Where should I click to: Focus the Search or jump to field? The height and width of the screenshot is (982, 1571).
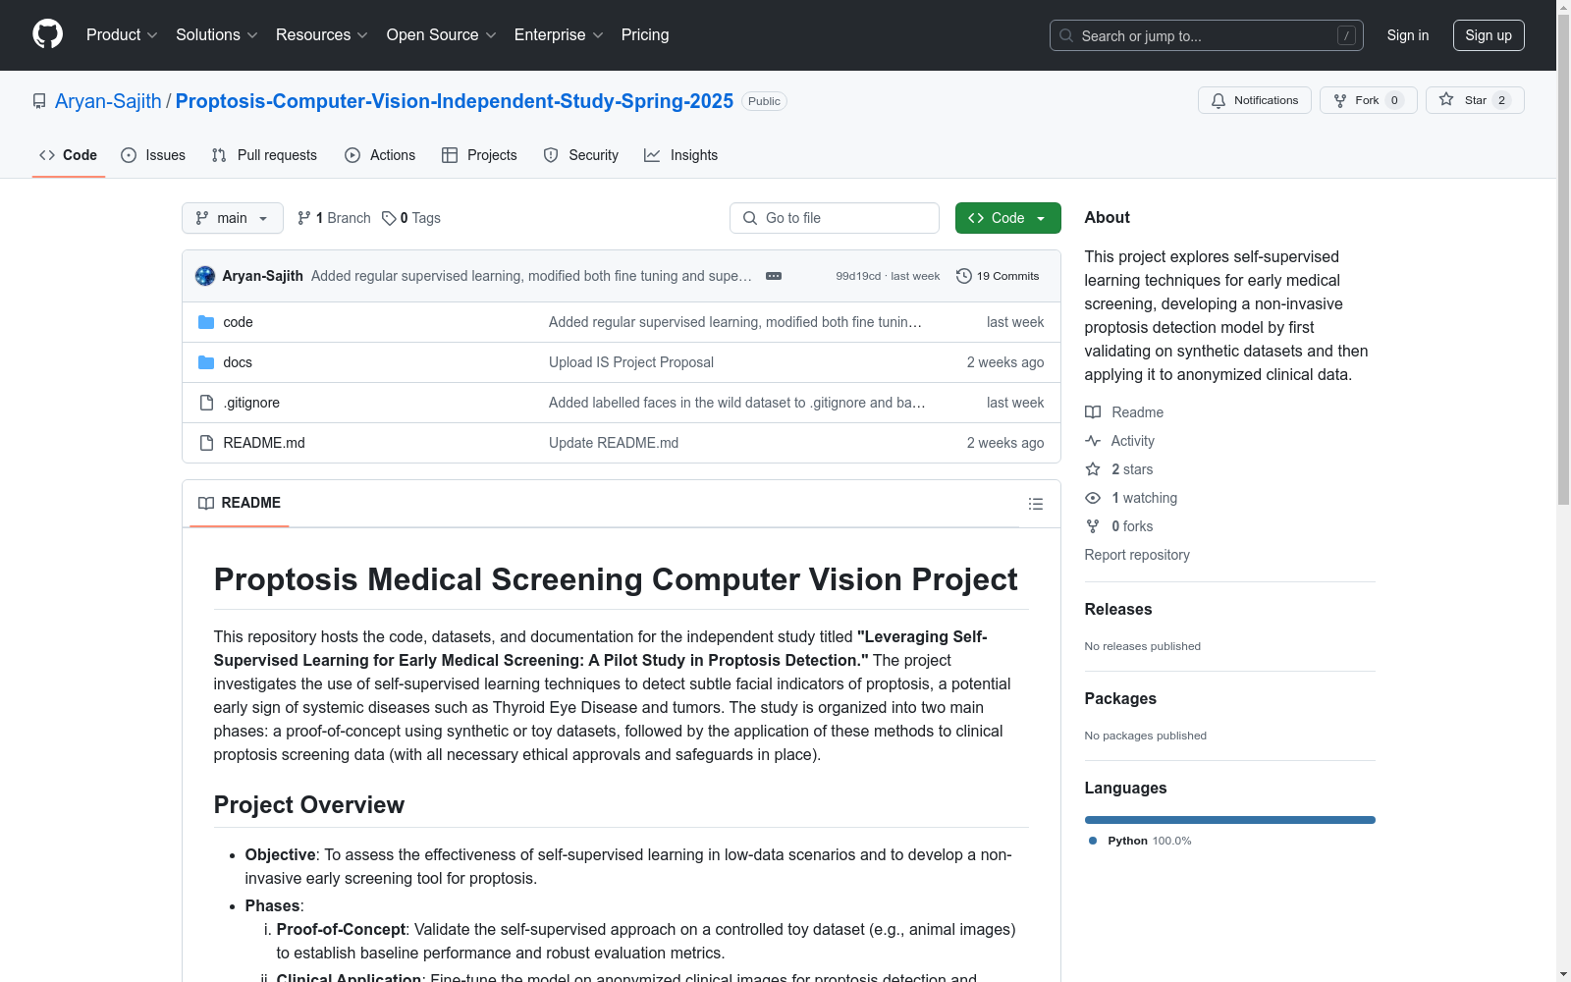(1206, 35)
